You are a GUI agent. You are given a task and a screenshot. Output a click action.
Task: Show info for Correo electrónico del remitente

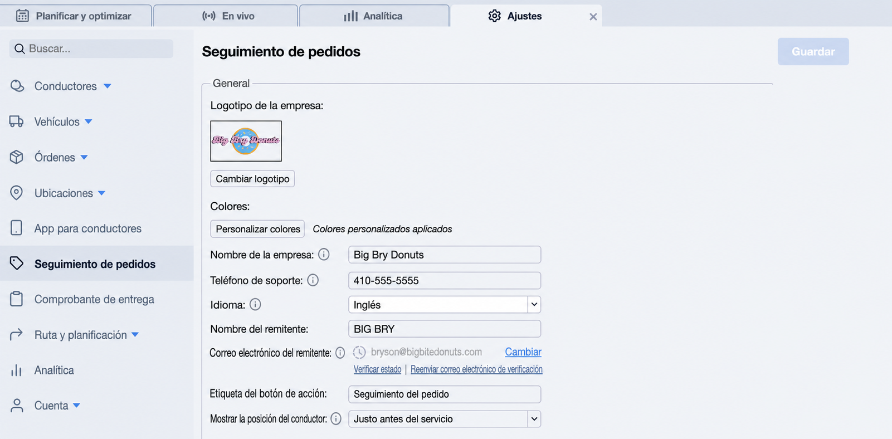pos(340,353)
